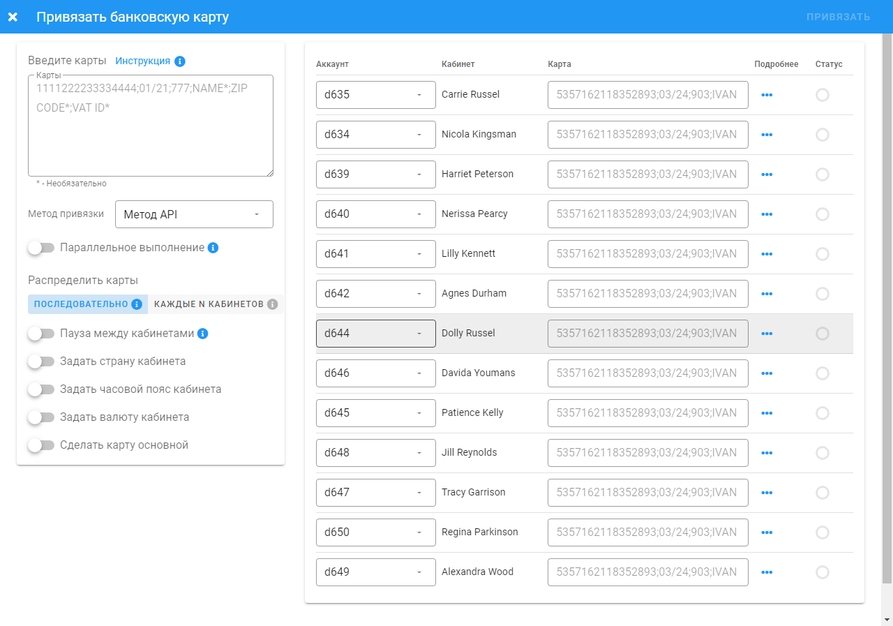The image size is (893, 626).
Task: Switch on Задать валюту кабинета
Action: pyautogui.click(x=41, y=417)
